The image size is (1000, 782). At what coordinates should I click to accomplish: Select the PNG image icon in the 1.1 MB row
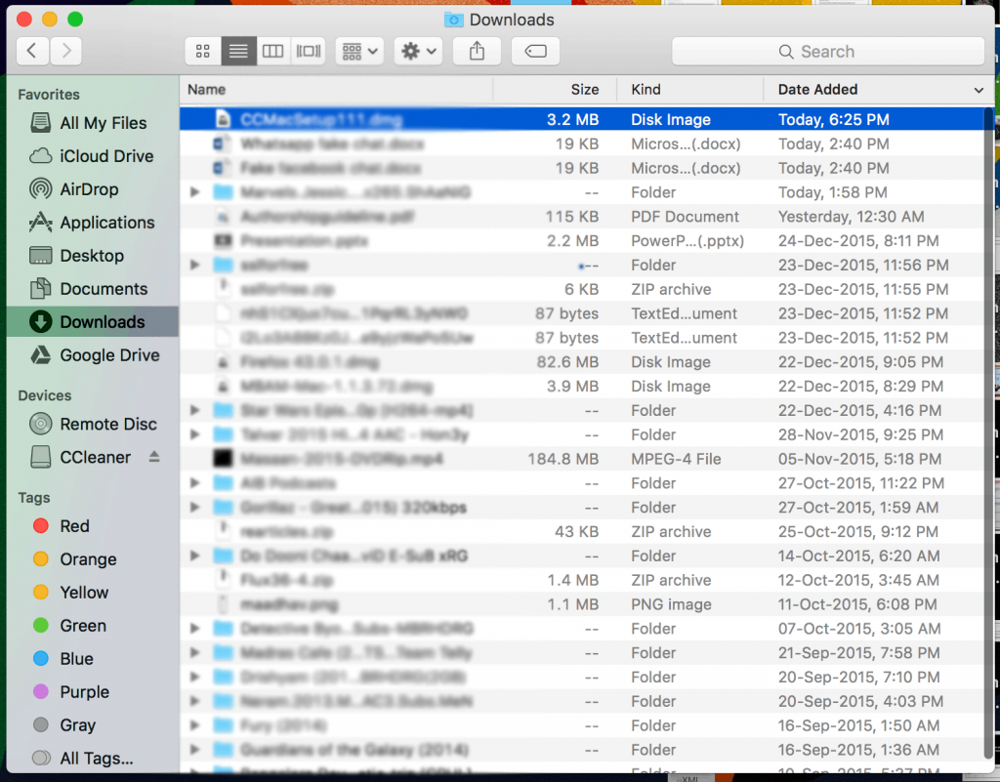(x=223, y=604)
